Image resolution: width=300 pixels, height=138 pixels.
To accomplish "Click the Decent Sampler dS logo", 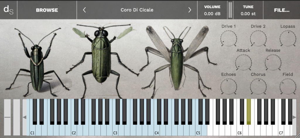I will pyautogui.click(x=8, y=10).
